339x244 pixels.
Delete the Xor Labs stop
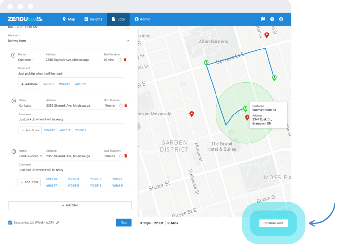125,105
